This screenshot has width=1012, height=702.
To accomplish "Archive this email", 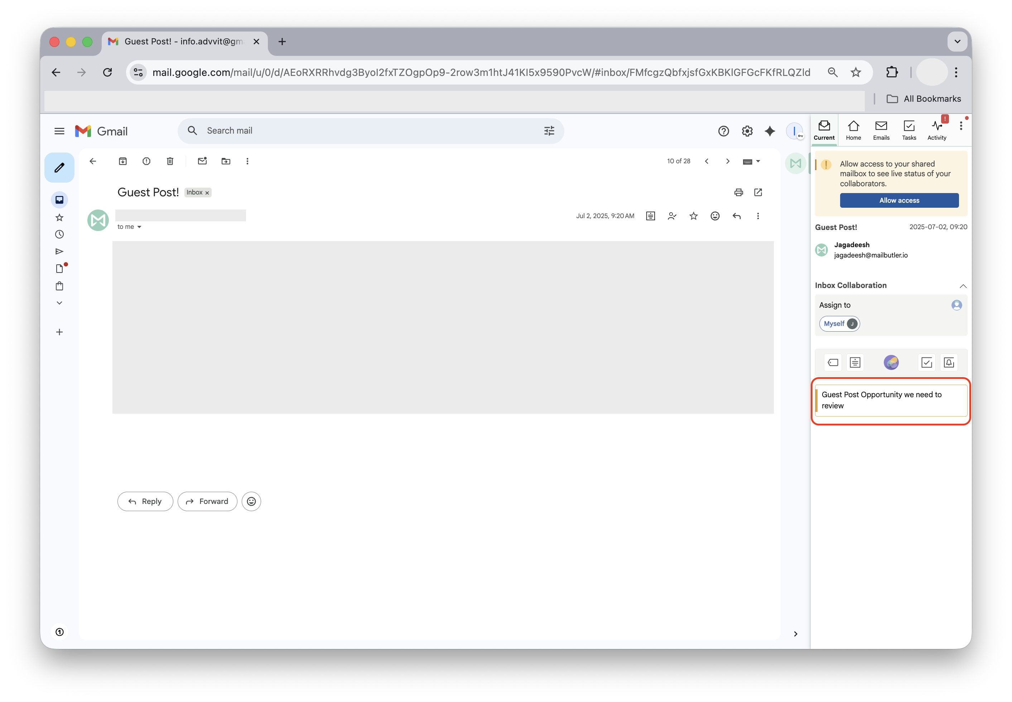I will click(123, 162).
